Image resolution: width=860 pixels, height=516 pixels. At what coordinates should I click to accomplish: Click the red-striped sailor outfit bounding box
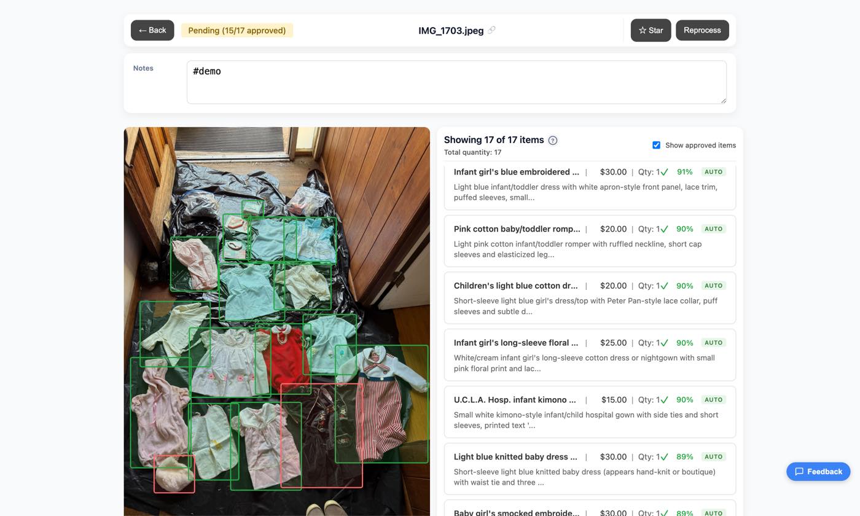(381, 404)
